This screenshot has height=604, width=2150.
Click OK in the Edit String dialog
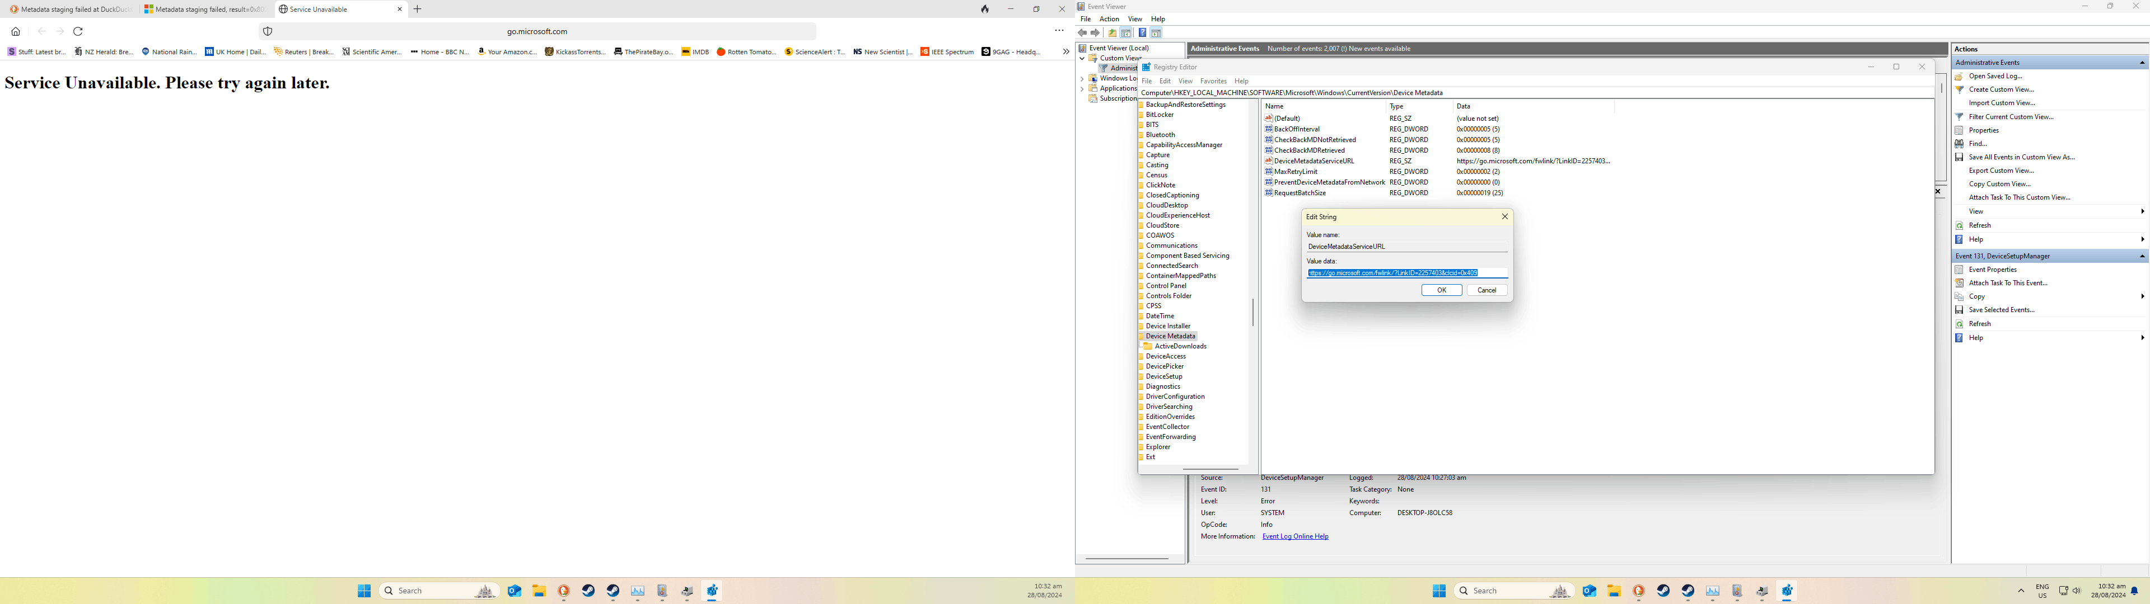tap(1441, 290)
